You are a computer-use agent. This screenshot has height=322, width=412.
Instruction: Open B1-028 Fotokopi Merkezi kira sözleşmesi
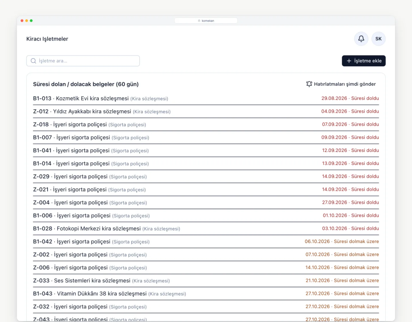pyautogui.click(x=206, y=229)
